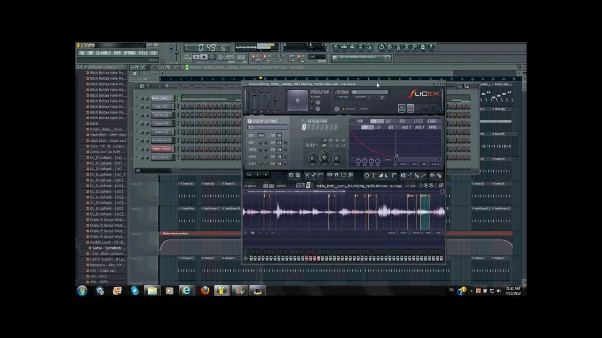Screen dimensions: 602x338
Task: Toggle mute light on the Kick channel
Action: pos(137,107)
